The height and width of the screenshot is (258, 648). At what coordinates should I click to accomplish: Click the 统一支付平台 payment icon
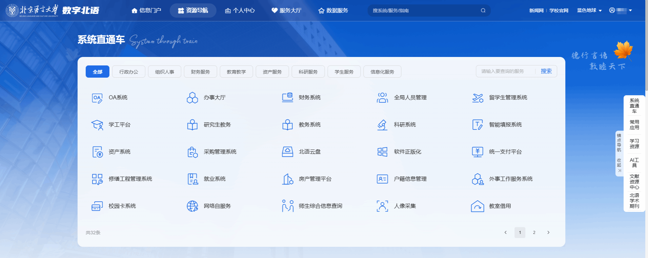(478, 152)
